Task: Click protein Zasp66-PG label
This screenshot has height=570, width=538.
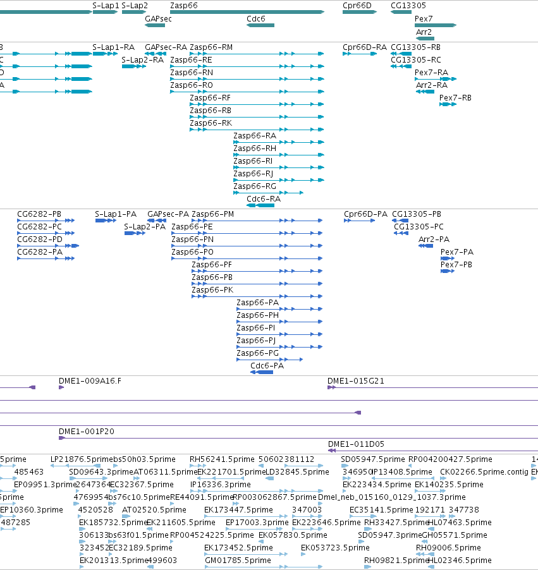Action: pyautogui.click(x=257, y=353)
